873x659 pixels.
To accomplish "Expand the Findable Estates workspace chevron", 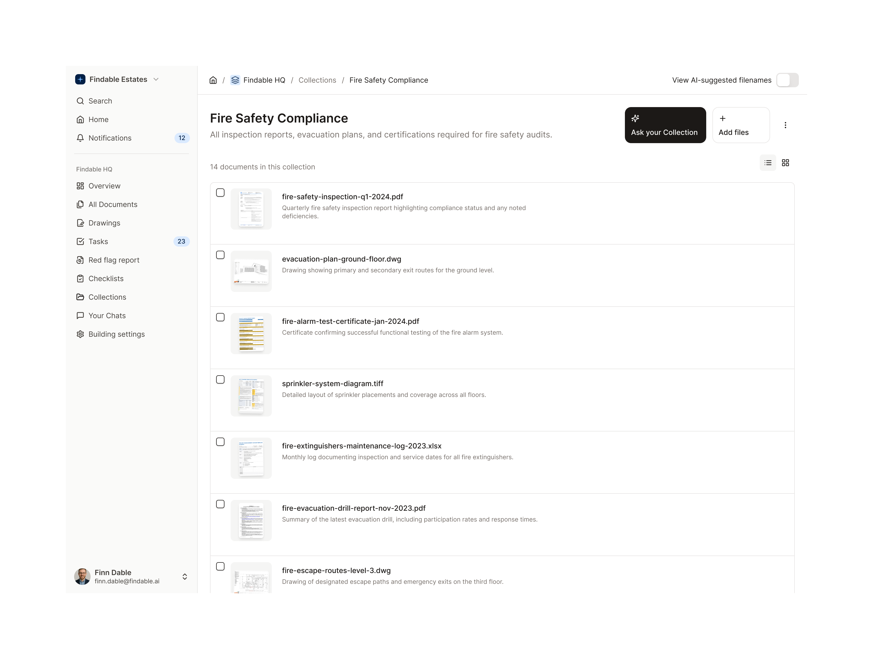I will tap(156, 79).
